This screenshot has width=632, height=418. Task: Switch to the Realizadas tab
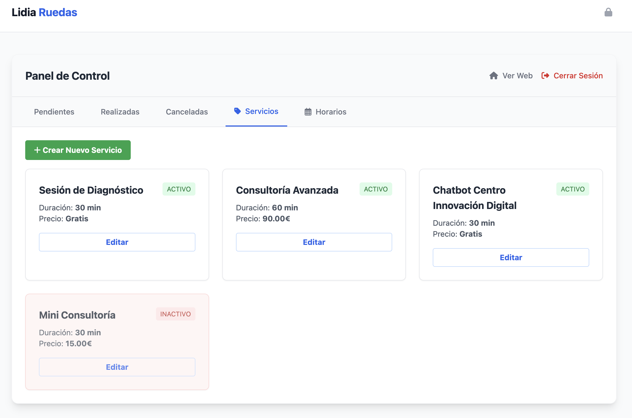click(x=120, y=112)
